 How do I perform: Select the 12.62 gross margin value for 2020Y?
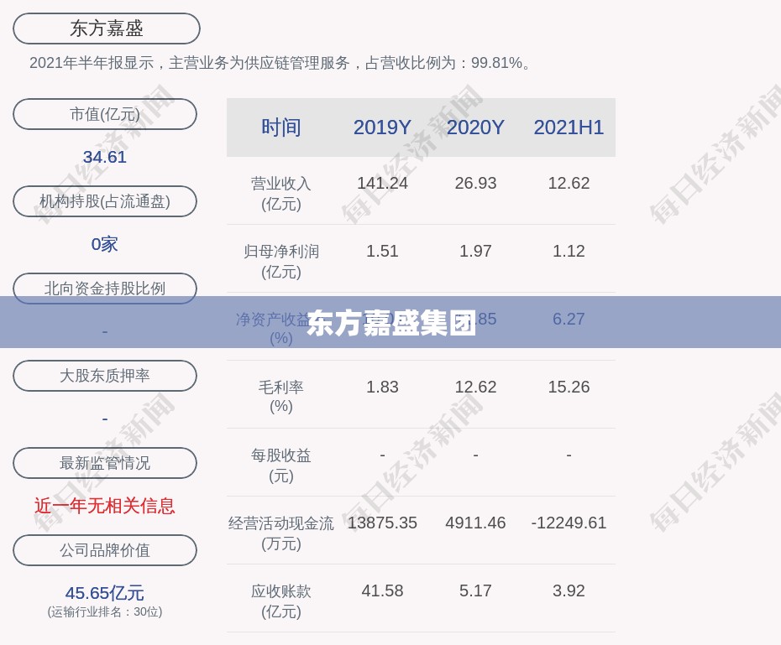click(475, 387)
